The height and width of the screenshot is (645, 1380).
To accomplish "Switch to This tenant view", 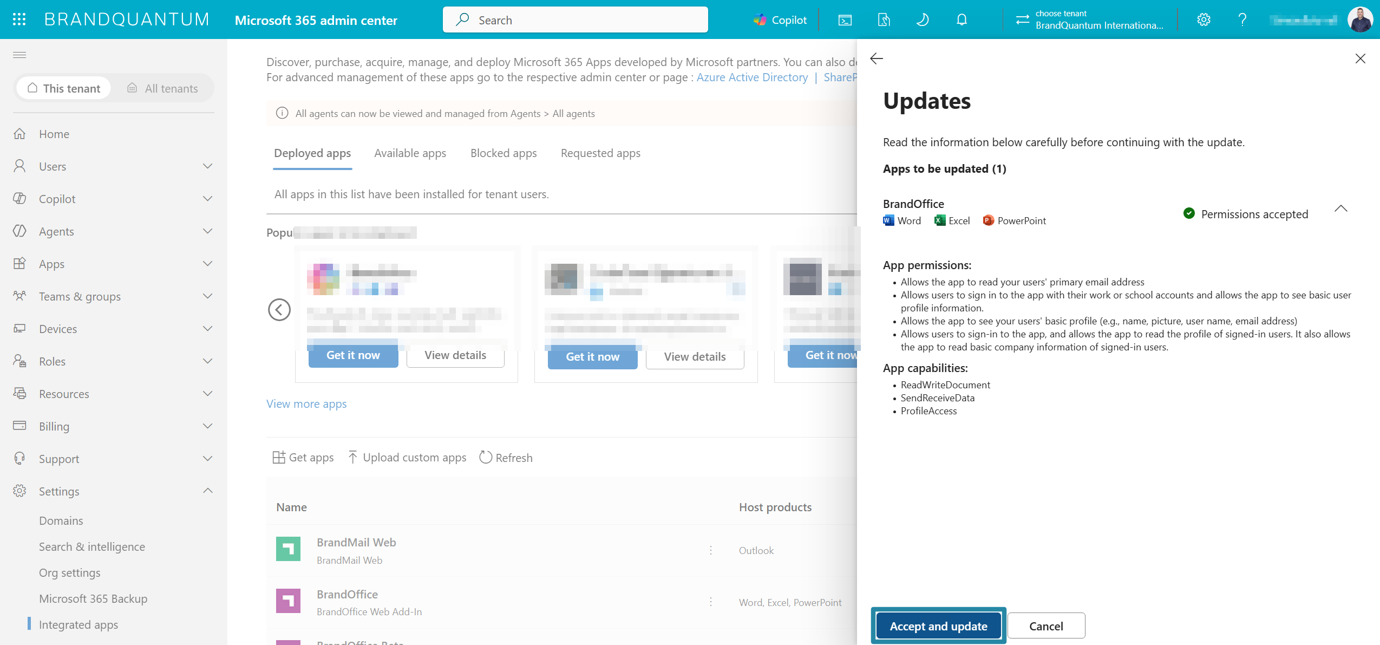I will [x=64, y=88].
